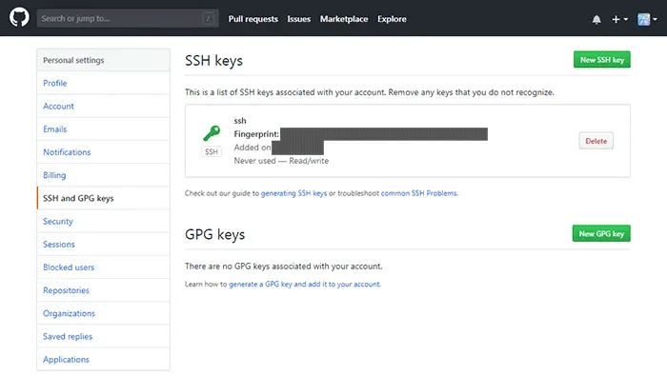Open the user avatar menu

647,19
